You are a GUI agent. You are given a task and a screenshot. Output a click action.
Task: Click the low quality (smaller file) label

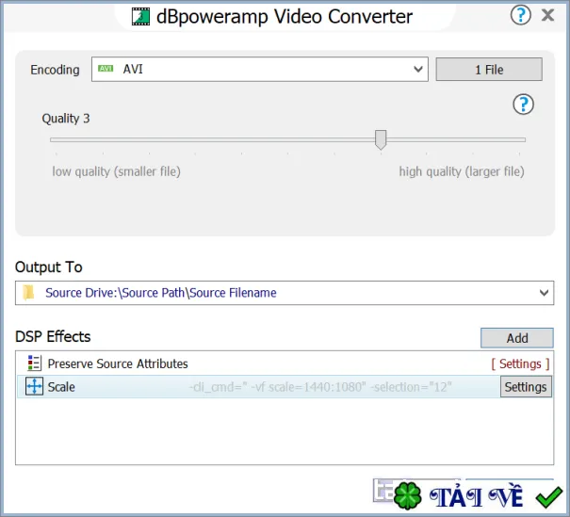coord(116,171)
